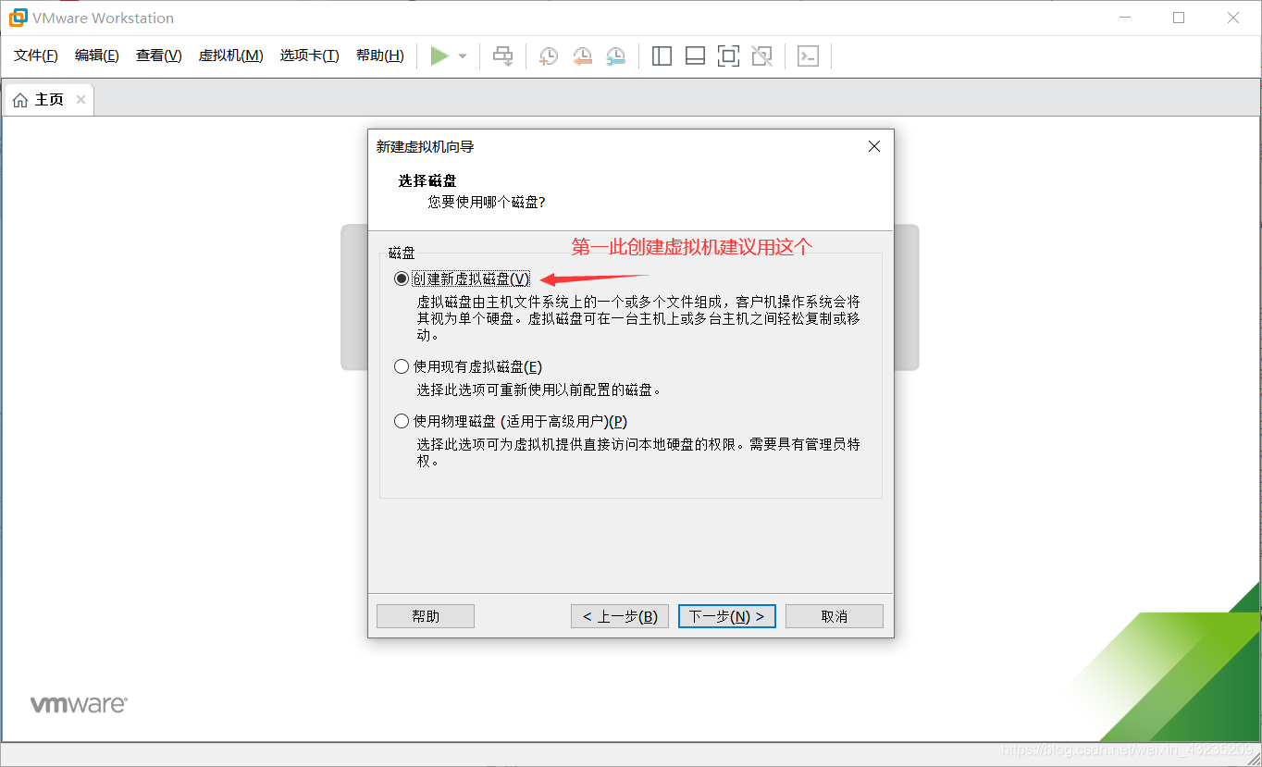Click the Revert to Snapshot icon
This screenshot has height=767, width=1262.
(x=582, y=56)
